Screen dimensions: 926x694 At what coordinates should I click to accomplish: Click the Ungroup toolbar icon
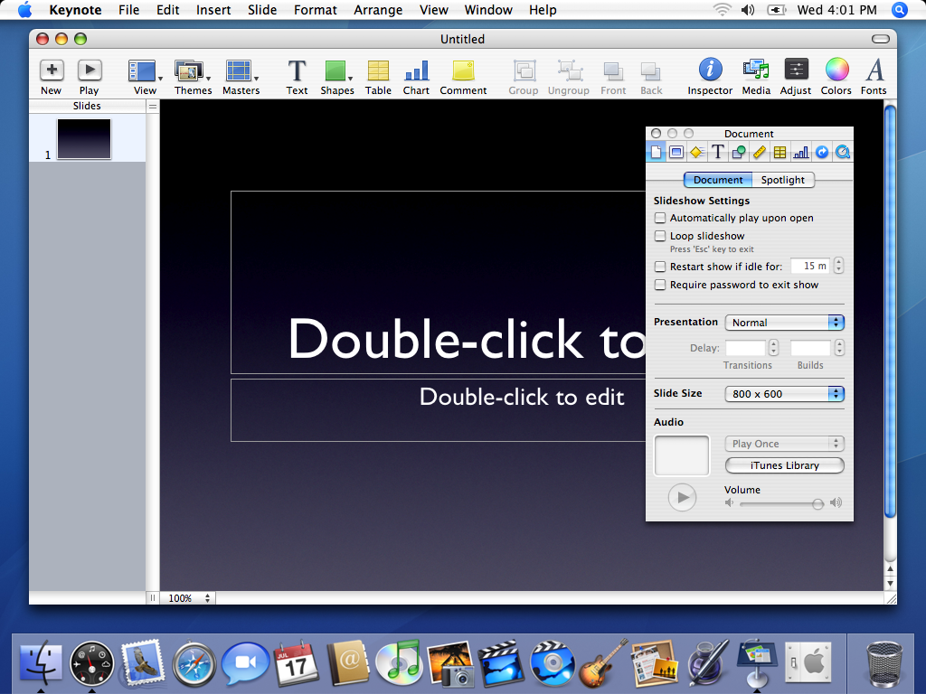click(x=569, y=77)
